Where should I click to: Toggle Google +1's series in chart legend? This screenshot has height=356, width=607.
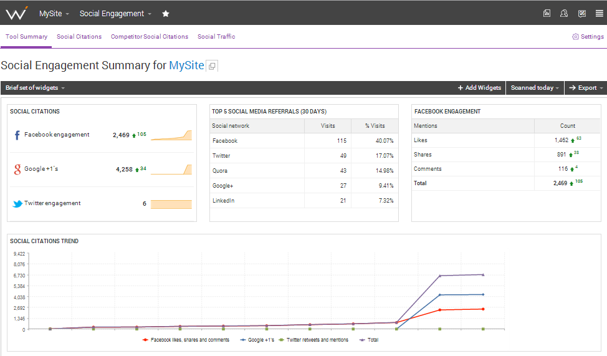click(x=257, y=340)
